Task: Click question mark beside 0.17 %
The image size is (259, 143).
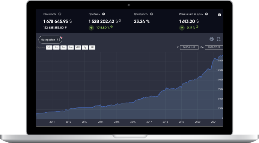Action: (x=197, y=27)
